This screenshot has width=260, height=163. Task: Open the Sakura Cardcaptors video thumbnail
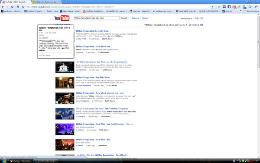coord(65,114)
